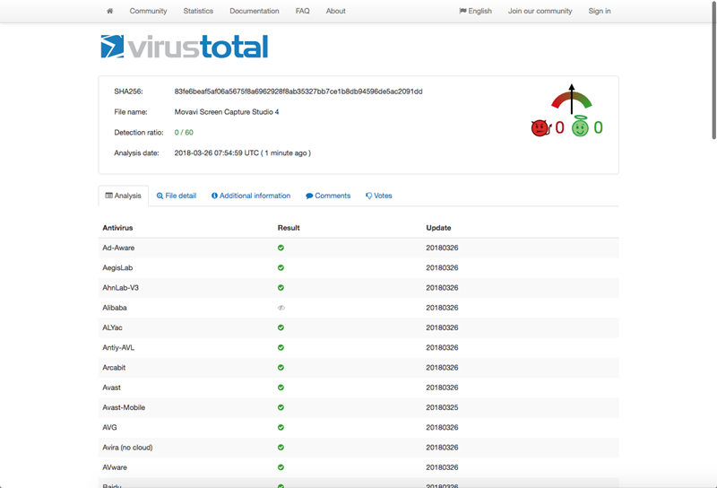717x488 pixels.
Task: Click the green check icon for Antiy-AVL
Action: pos(281,347)
